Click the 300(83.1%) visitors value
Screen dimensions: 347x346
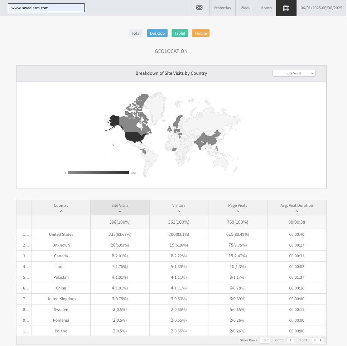point(179,234)
